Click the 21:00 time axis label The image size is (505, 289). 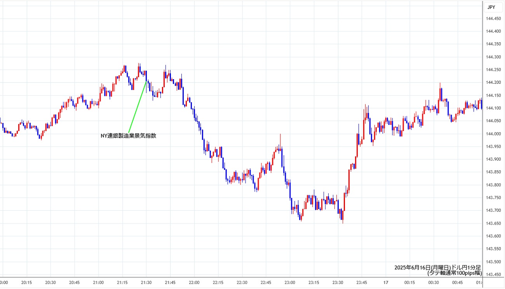(98, 283)
